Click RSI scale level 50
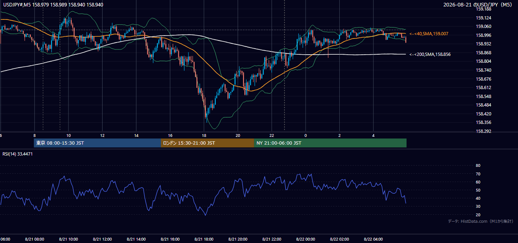Screen dimensions: 518x243 [478, 190]
